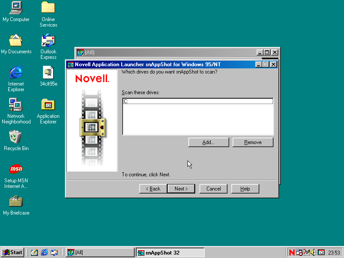Open the volume speaker tray icon

313,252
